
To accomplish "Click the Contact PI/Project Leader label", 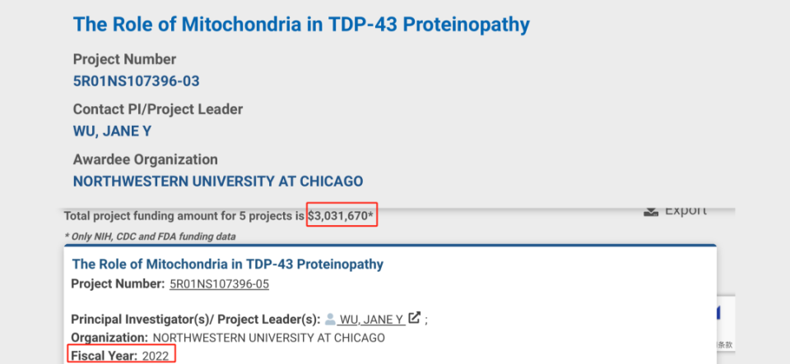I will 158,109.
